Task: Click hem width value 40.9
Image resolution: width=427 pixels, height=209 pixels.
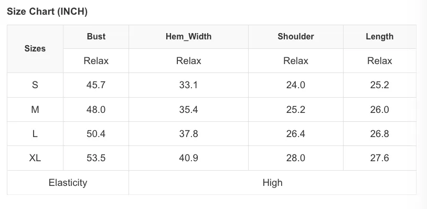Action: 188,158
